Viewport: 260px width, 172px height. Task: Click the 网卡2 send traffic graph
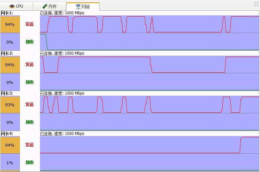coord(149,64)
